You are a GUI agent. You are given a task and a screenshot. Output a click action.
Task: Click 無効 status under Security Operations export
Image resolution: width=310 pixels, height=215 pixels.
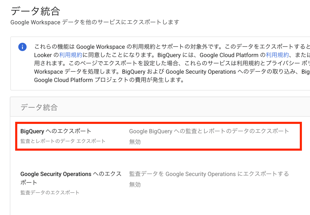[135, 185]
